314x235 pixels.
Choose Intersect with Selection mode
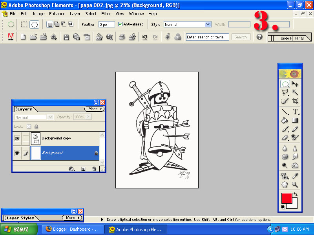(71, 24)
